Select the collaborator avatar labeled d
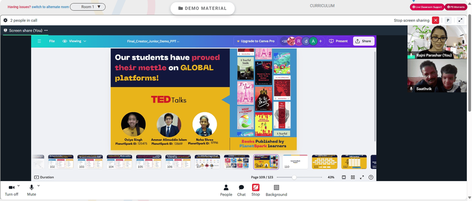 [306, 41]
